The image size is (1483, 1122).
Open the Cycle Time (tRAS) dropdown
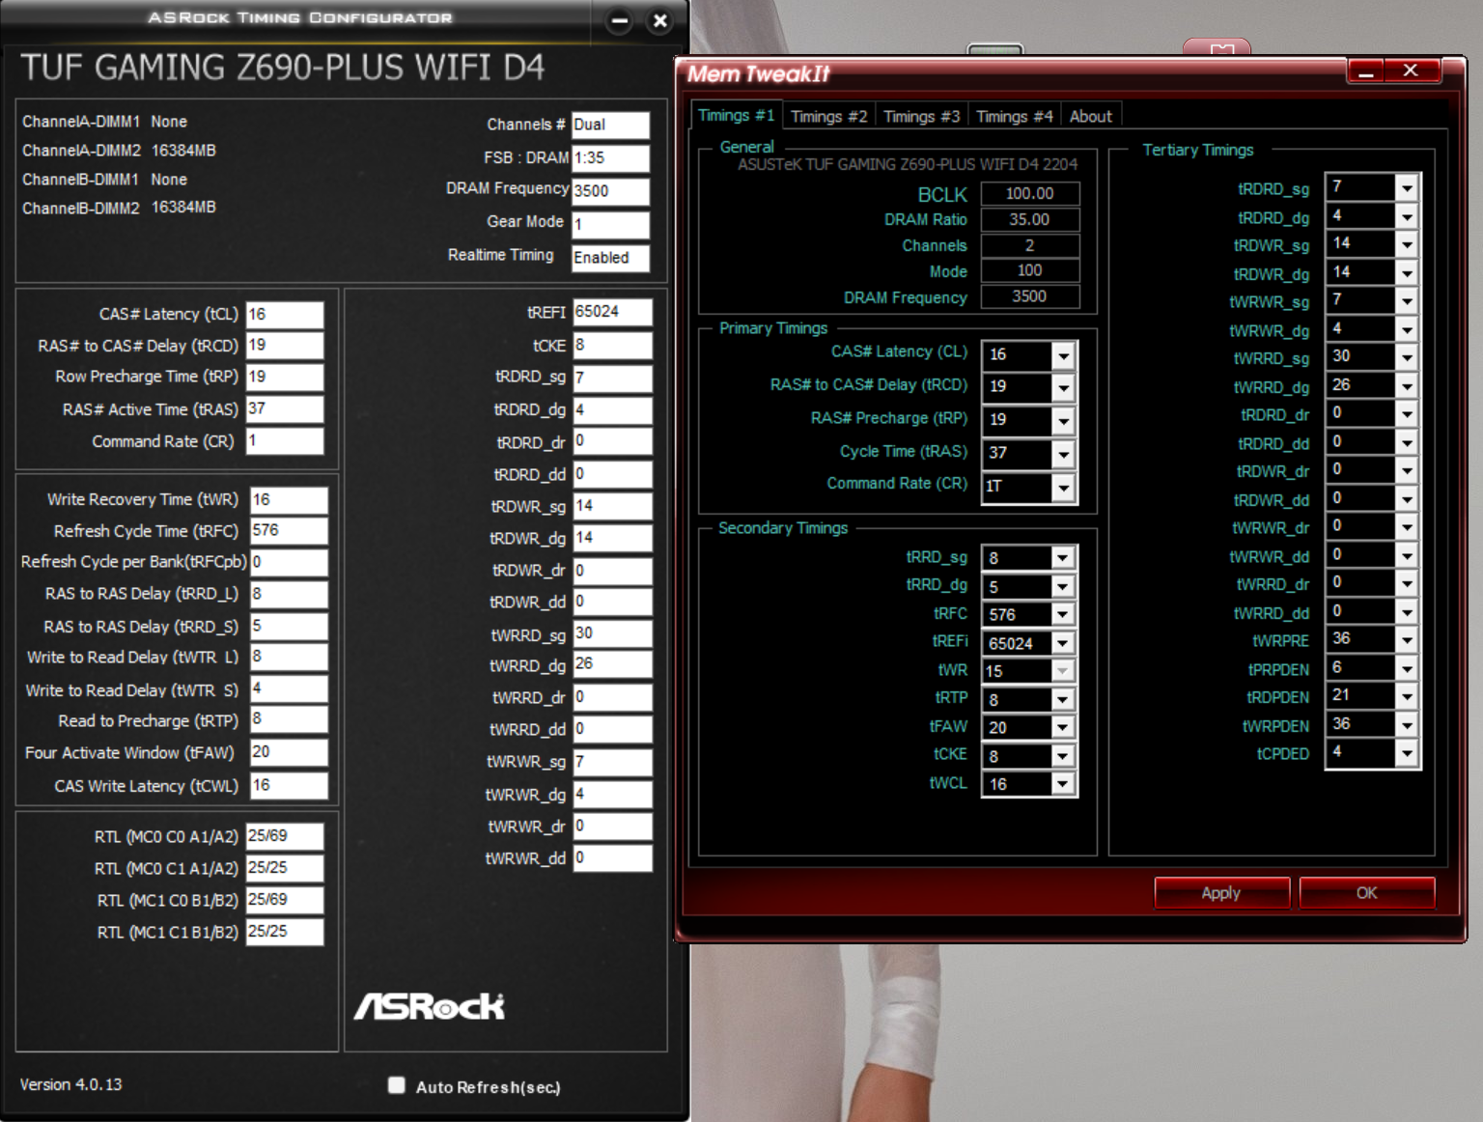(1063, 453)
